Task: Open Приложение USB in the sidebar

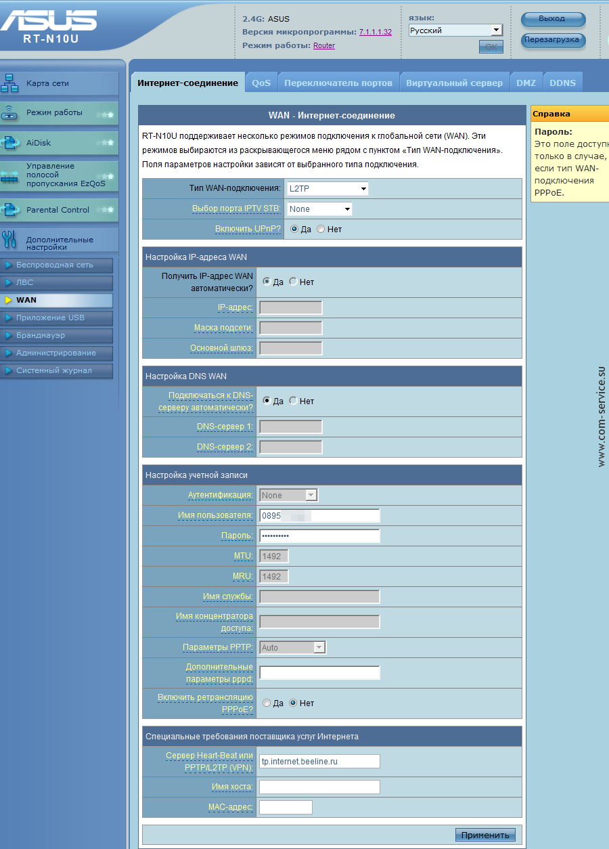Action: pyautogui.click(x=56, y=318)
